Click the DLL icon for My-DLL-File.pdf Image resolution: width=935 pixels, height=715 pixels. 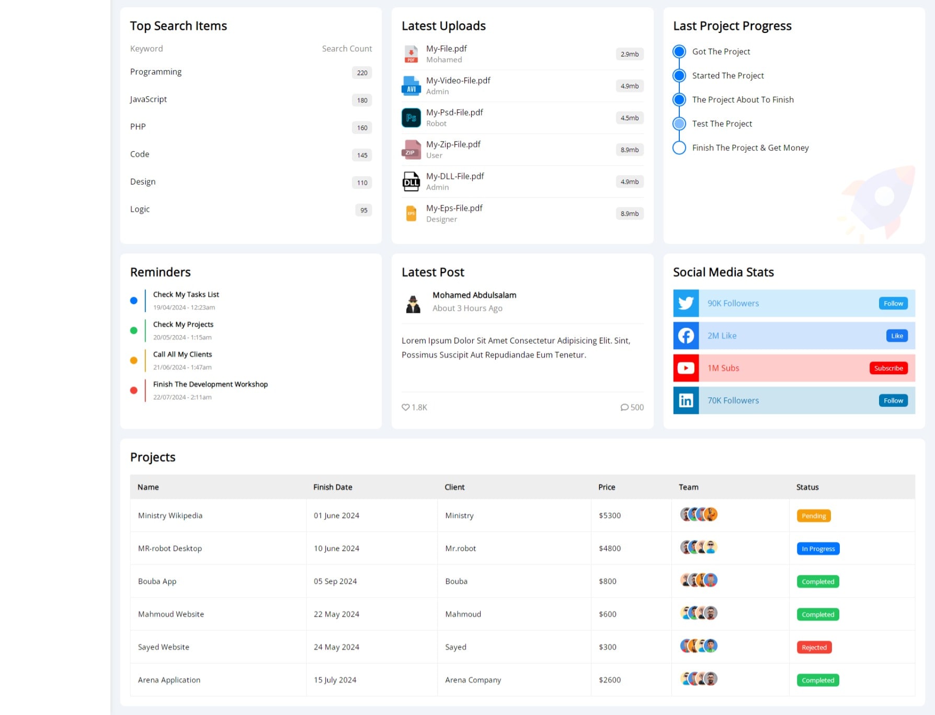click(x=411, y=182)
